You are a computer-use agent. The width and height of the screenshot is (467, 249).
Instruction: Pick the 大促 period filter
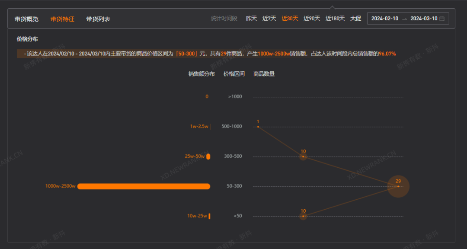pos(355,19)
